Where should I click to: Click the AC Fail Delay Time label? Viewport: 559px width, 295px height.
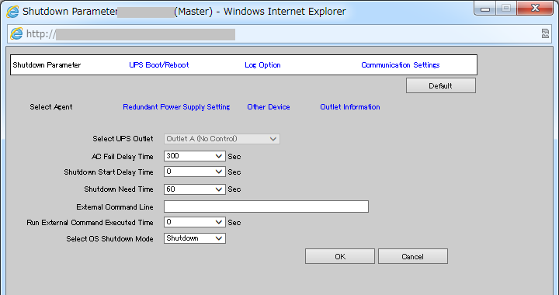click(x=123, y=156)
